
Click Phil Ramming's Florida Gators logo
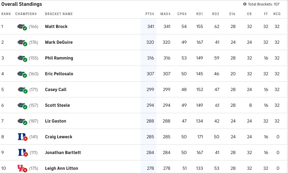21,58
